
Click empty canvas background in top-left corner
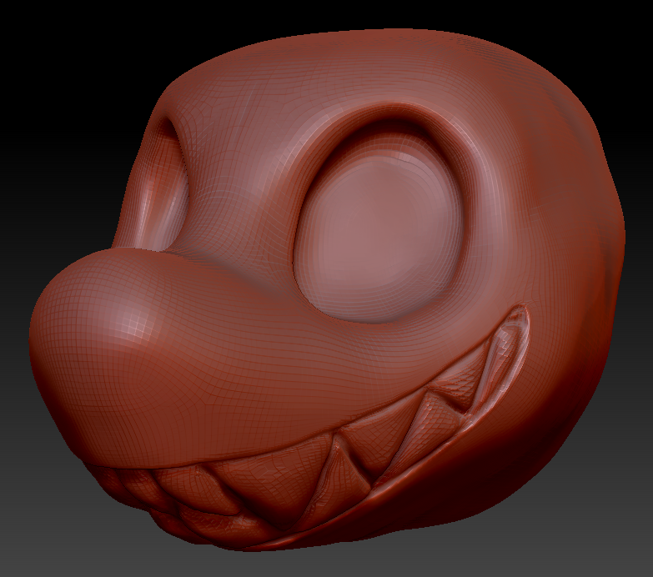point(33,33)
